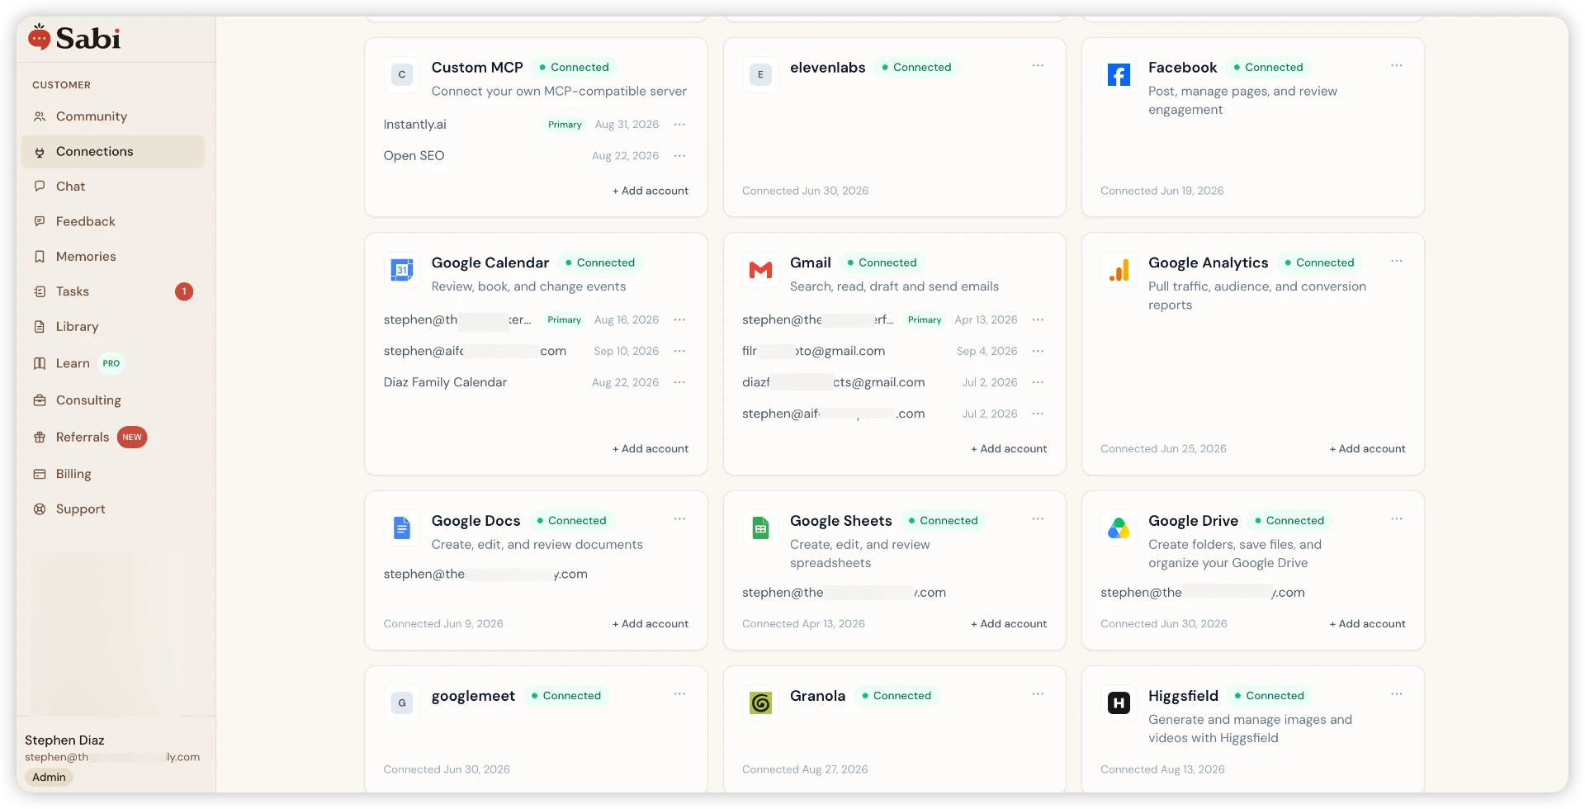Add account to Google Calendar

[x=651, y=449]
